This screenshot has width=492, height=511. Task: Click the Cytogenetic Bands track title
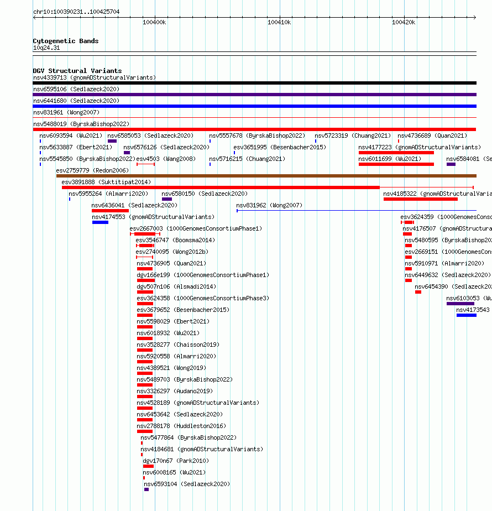(65, 41)
